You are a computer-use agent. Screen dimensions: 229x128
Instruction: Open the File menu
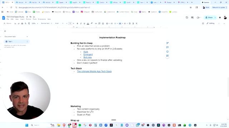(x=8, y=19)
